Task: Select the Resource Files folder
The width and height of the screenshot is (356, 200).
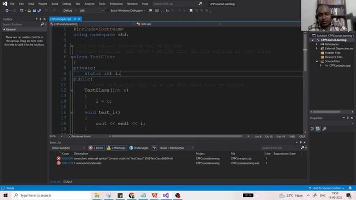Action: click(x=334, y=57)
